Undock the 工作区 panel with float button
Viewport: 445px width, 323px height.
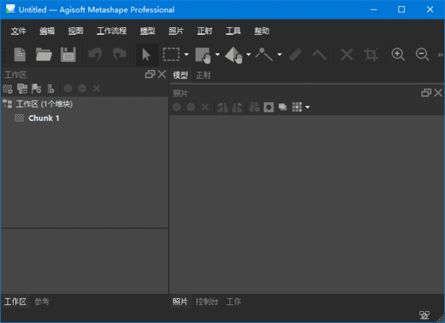(149, 74)
